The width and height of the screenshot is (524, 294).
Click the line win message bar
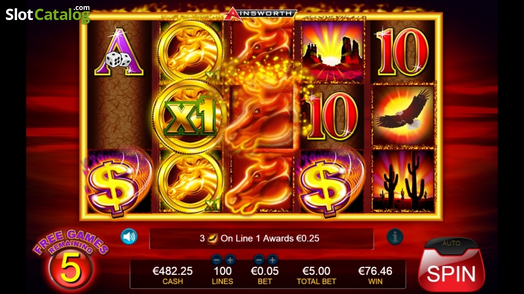click(261, 239)
